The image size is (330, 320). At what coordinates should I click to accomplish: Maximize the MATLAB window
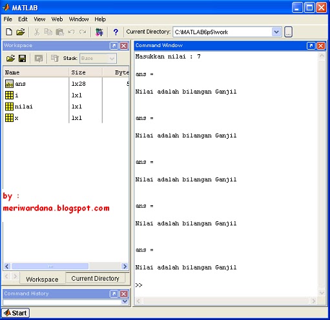(309, 8)
